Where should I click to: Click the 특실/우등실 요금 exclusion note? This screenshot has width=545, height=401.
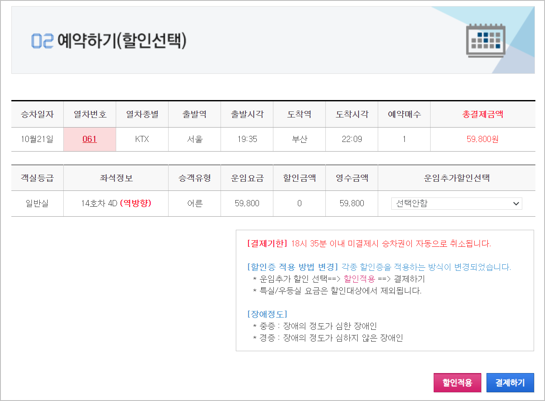[337, 291]
